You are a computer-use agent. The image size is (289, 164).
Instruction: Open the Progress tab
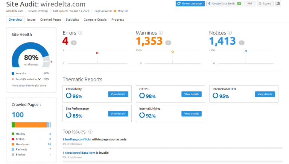coord(117,20)
